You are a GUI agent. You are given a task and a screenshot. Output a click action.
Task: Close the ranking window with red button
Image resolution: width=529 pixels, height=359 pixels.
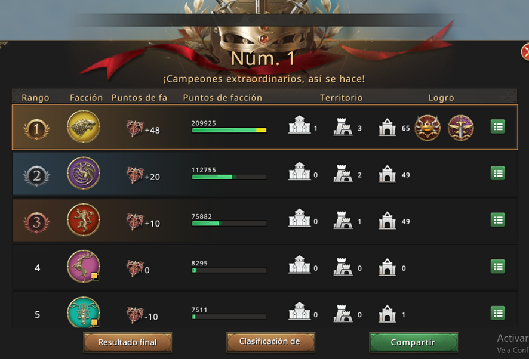pos(525,52)
